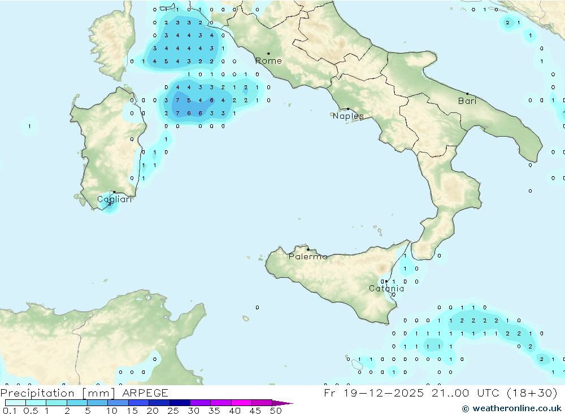
Task: Click the Palermo city marker dot
Action: pyautogui.click(x=308, y=249)
